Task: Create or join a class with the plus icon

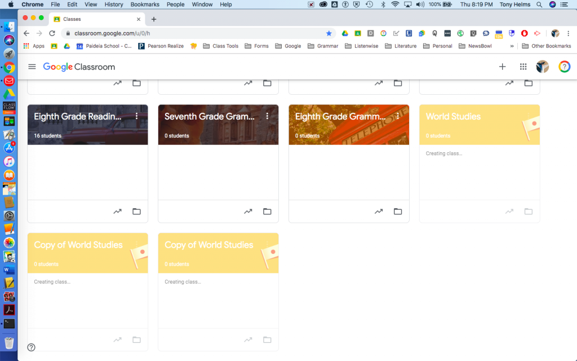Action: [x=502, y=67]
